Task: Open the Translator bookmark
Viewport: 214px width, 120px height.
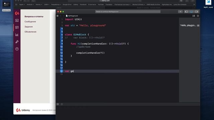Action: tap(109, 4)
